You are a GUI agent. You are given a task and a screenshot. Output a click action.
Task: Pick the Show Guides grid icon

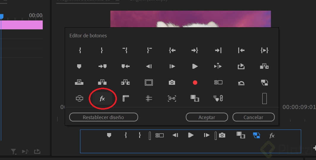point(149,98)
